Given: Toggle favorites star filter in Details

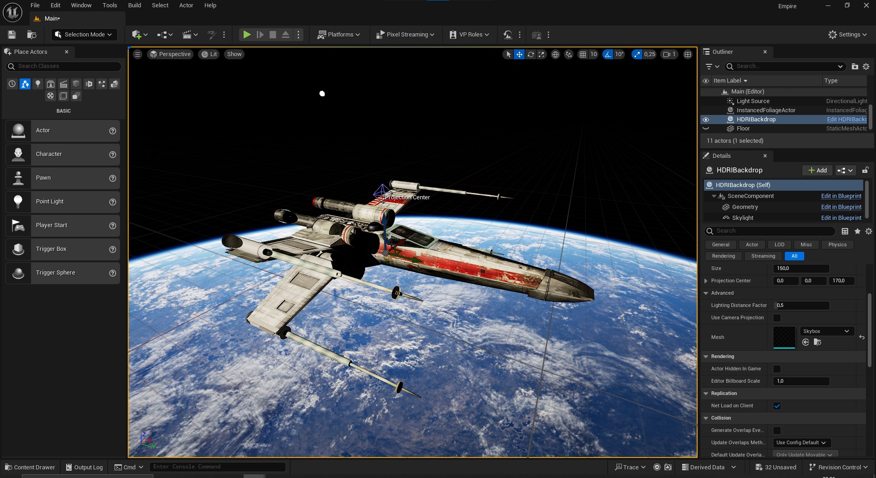Looking at the screenshot, I should click(x=857, y=231).
